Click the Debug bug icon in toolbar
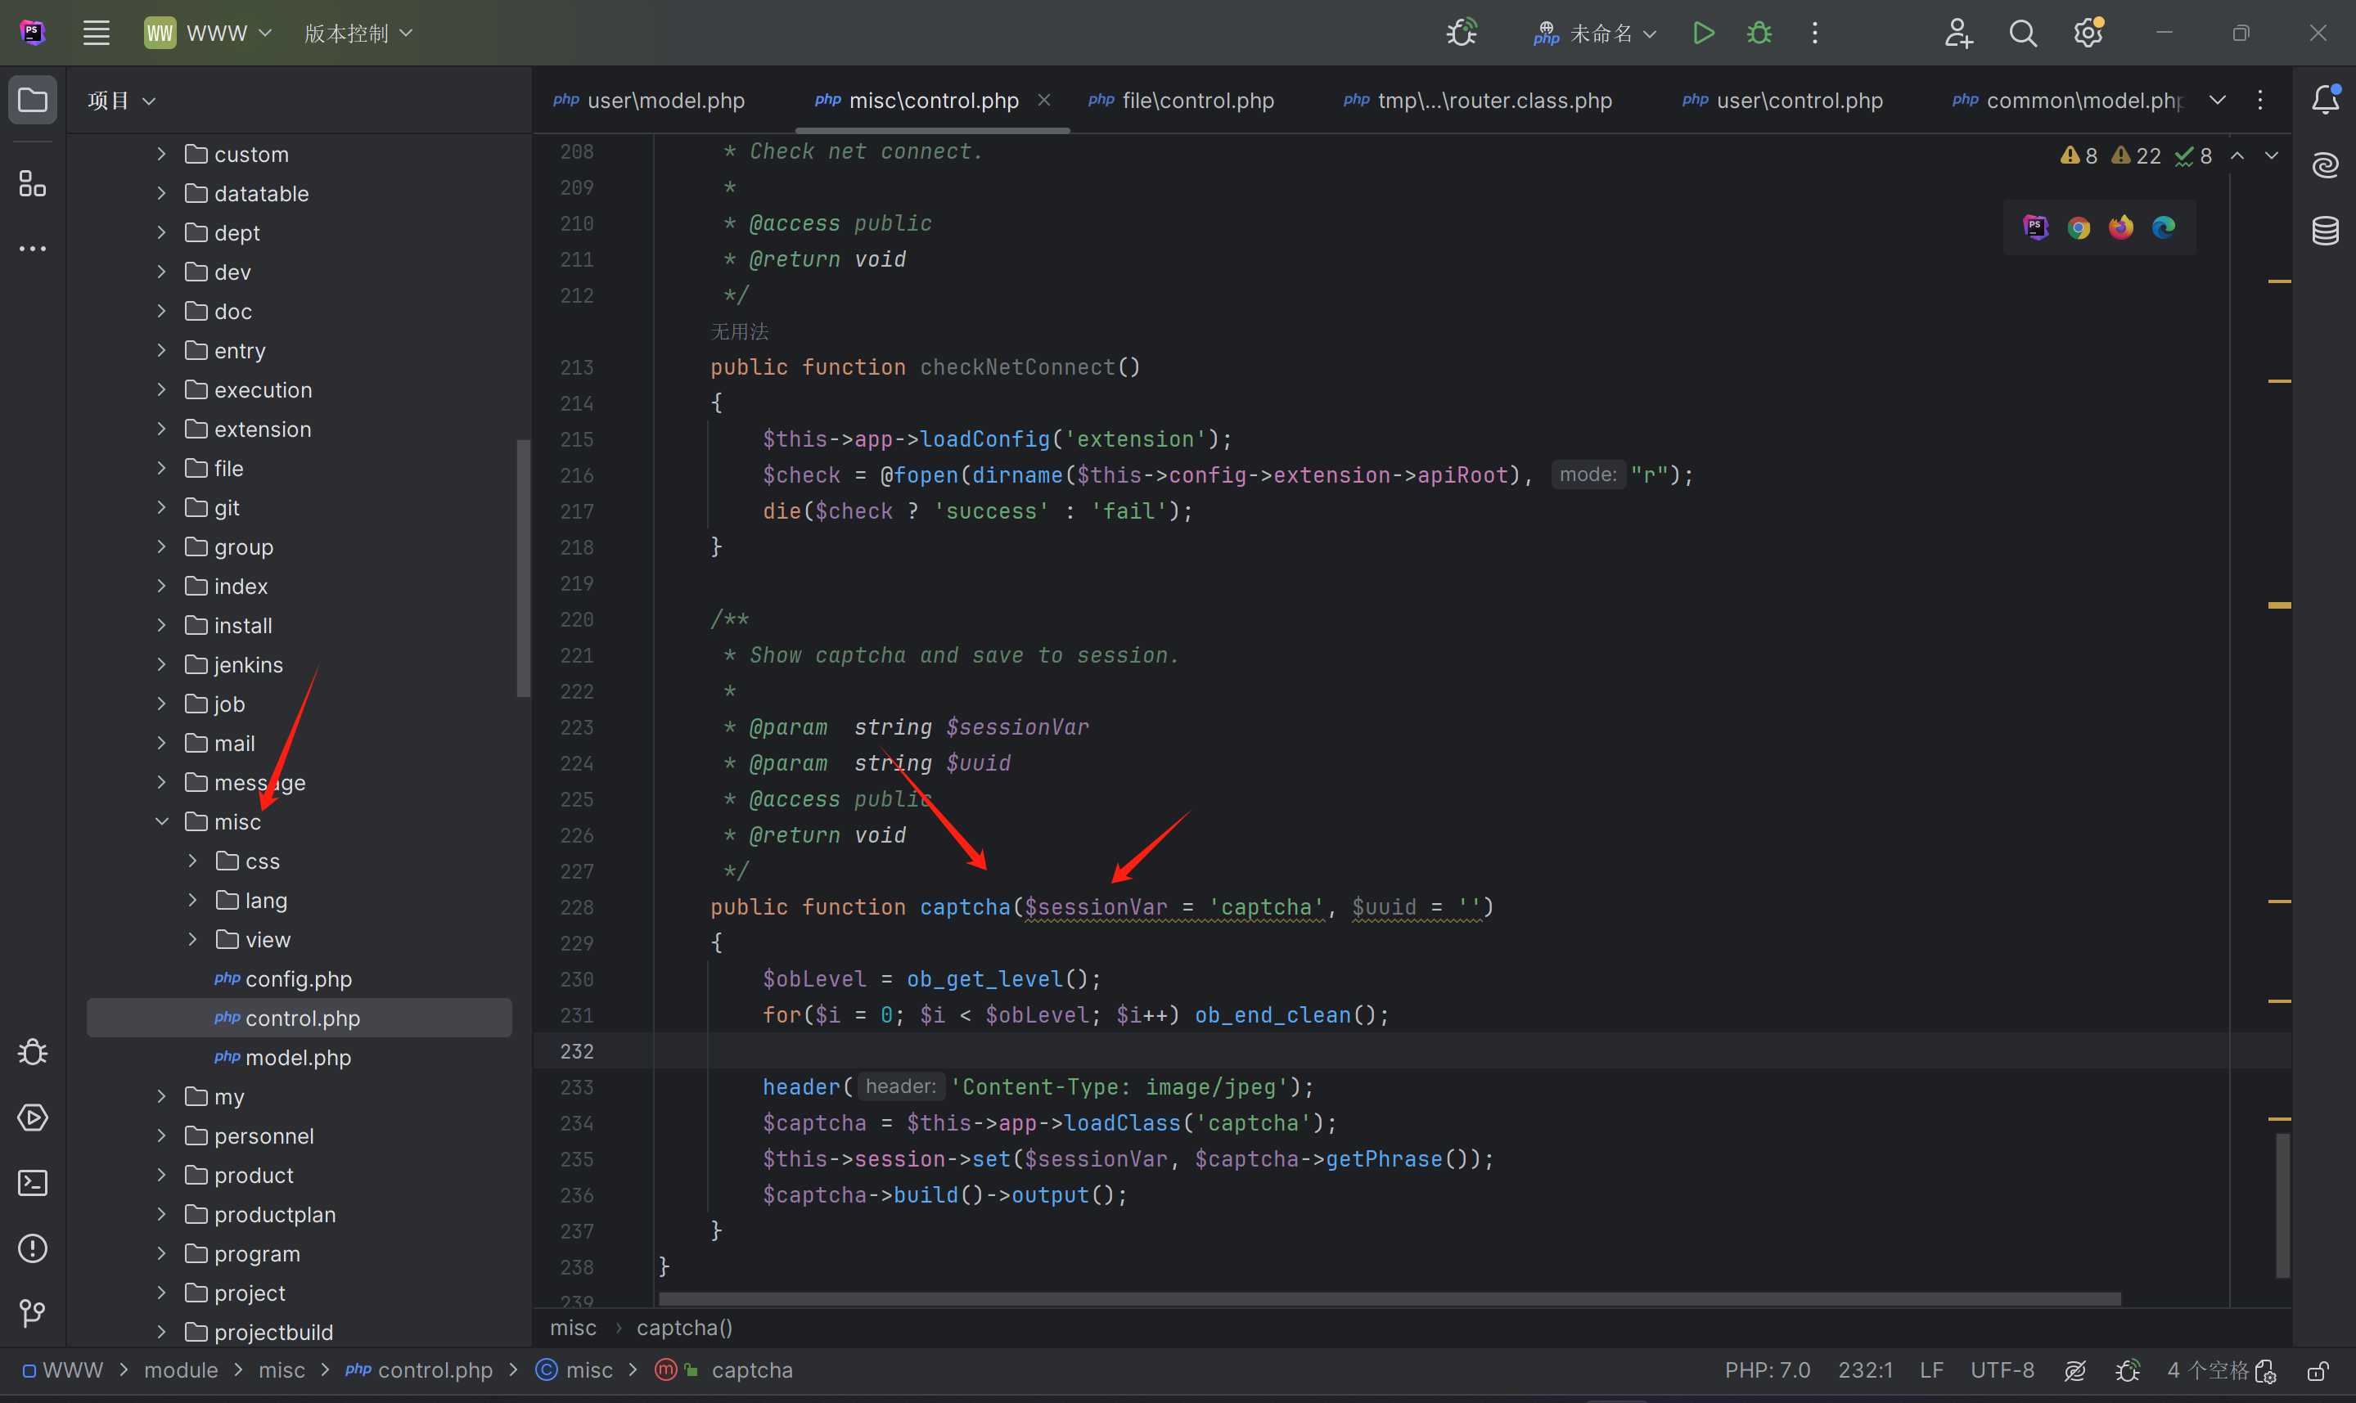This screenshot has height=1403, width=2356. [1759, 33]
